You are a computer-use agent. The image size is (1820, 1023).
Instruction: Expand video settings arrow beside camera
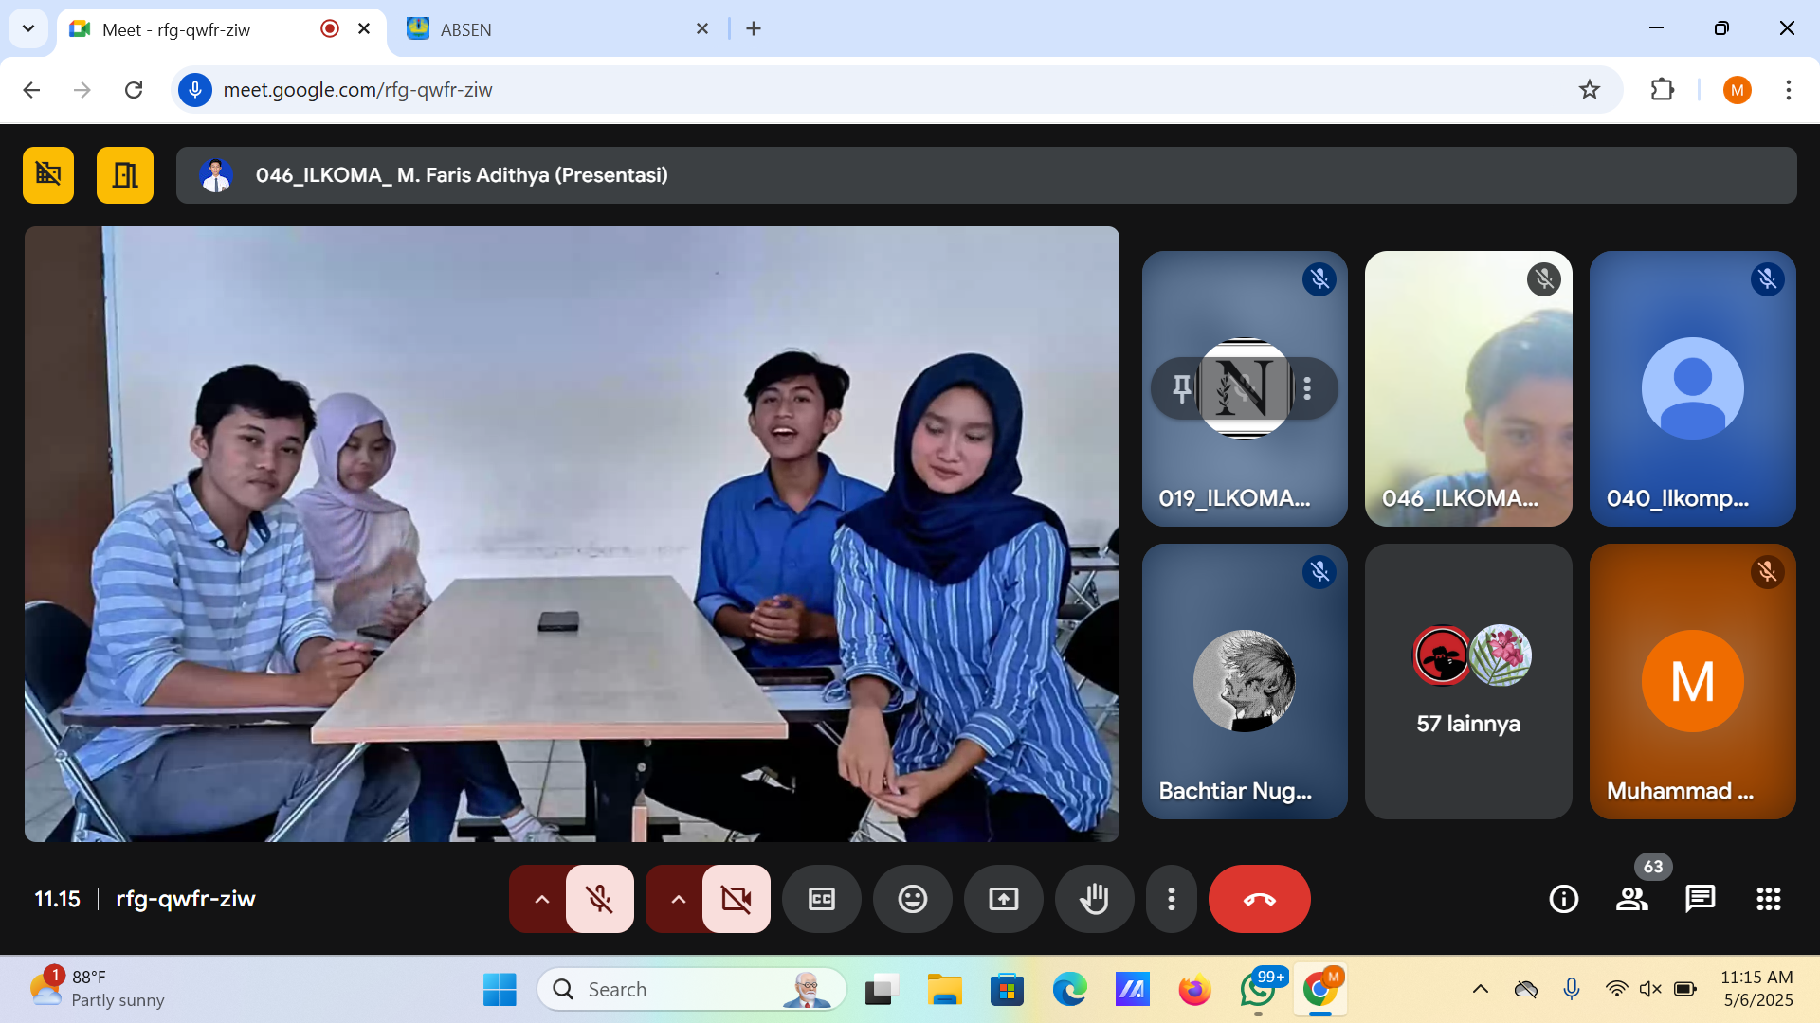[678, 899]
